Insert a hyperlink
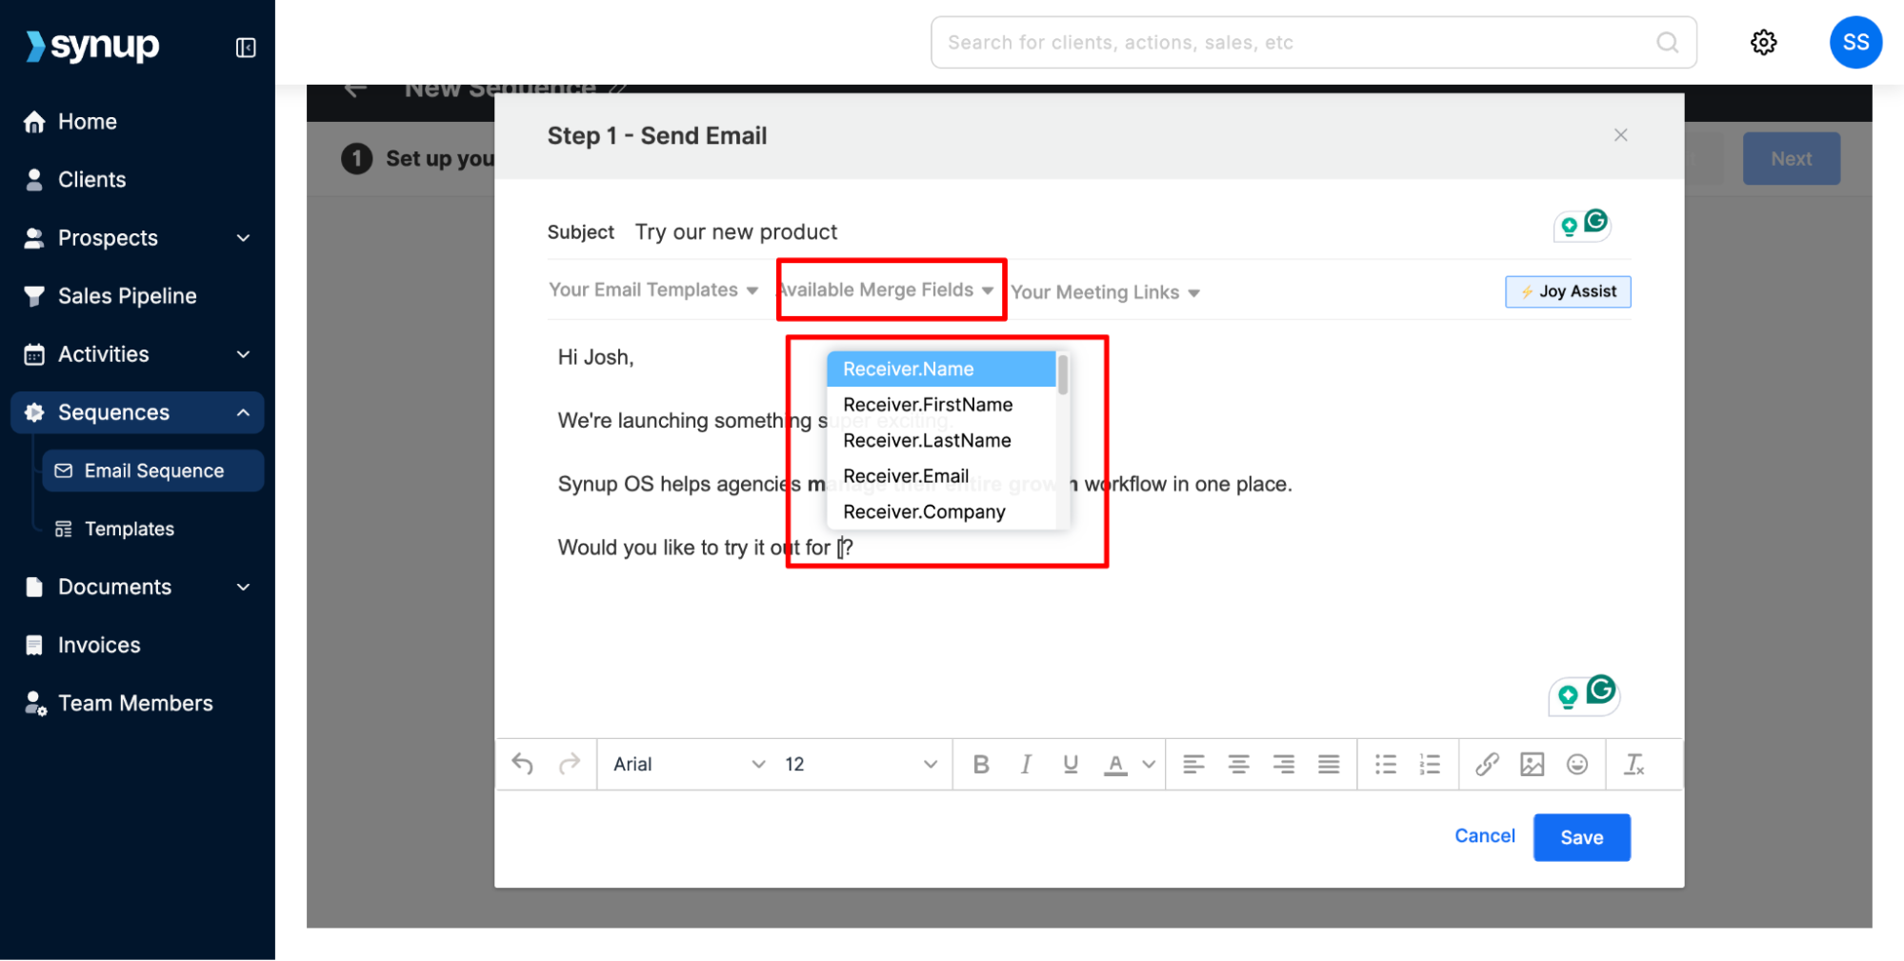Image resolution: width=1904 pixels, height=961 pixels. pos(1487,764)
